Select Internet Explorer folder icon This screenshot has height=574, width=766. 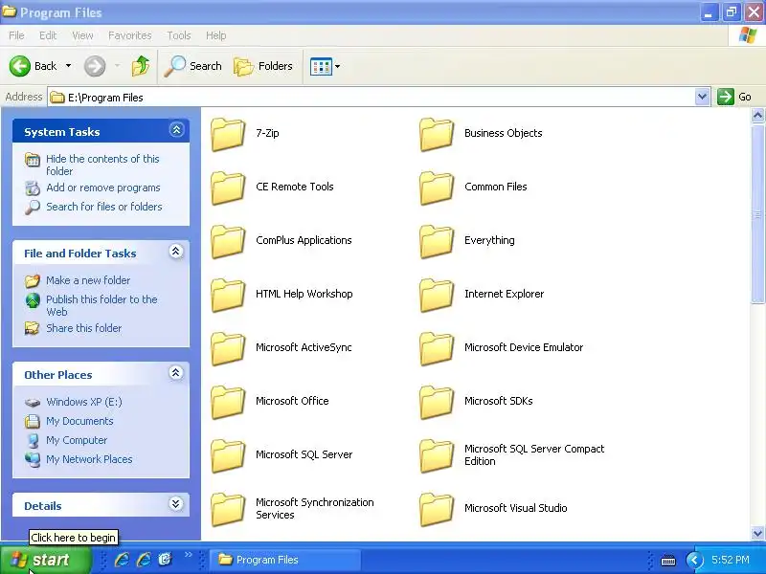click(x=437, y=295)
